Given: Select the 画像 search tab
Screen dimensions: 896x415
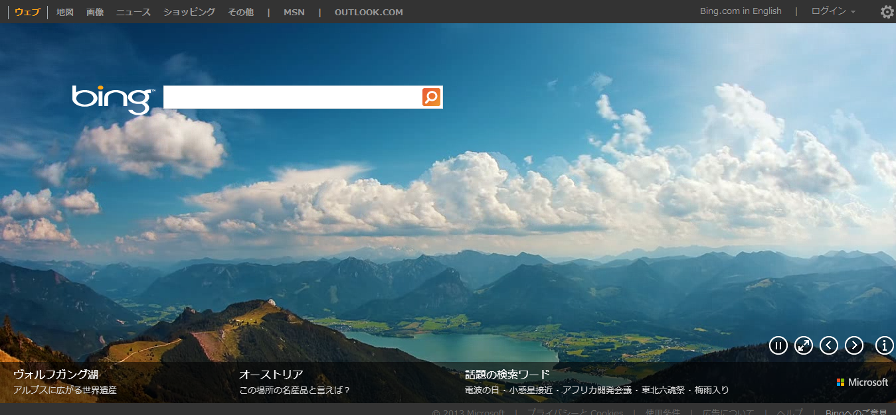Looking at the screenshot, I should pyautogui.click(x=95, y=12).
